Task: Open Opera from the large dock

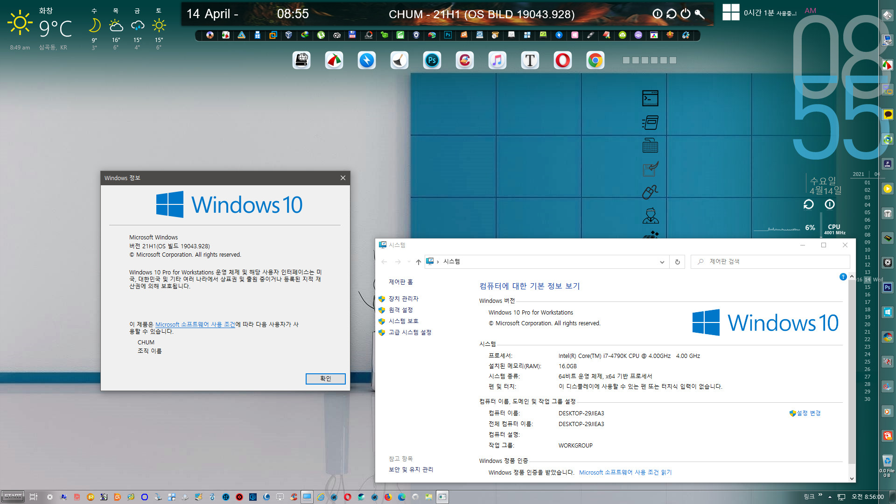Action: (x=563, y=61)
